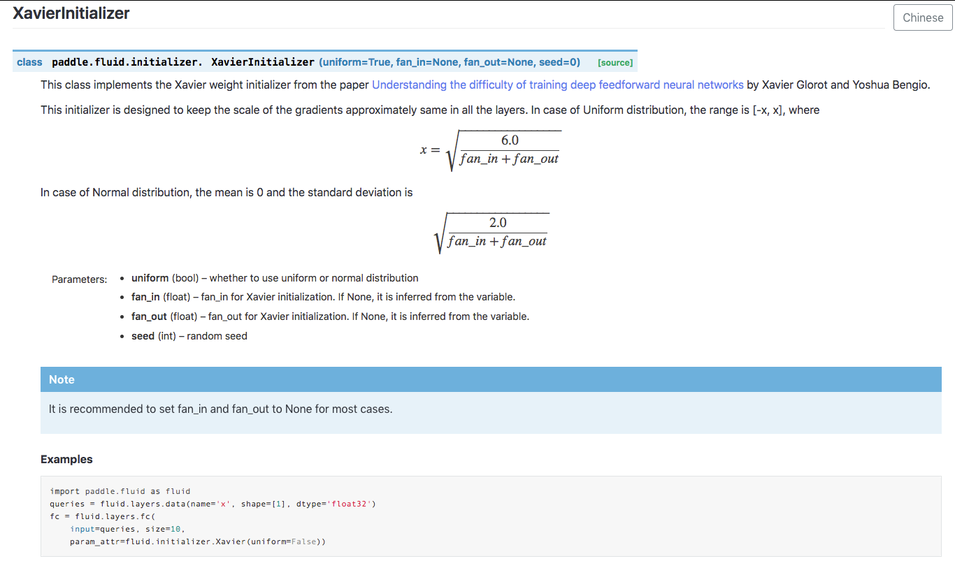Viewport: 955px width, 568px height.
Task: Click the seed (int) parameter entry
Action: (189, 336)
